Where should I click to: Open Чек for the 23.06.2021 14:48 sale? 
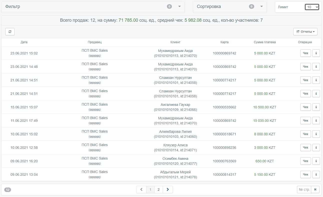pyautogui.click(x=305, y=67)
